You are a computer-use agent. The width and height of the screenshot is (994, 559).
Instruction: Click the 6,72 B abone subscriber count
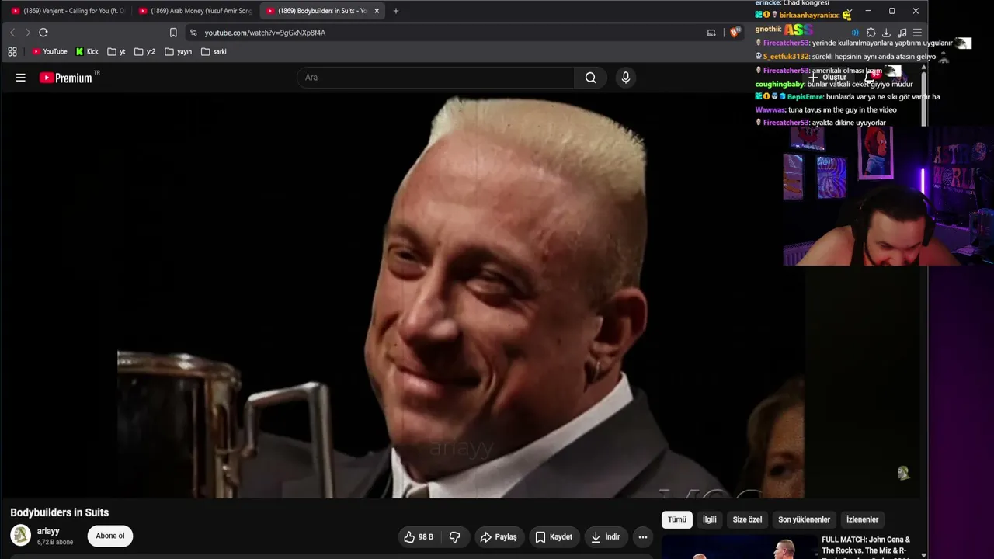click(55, 542)
